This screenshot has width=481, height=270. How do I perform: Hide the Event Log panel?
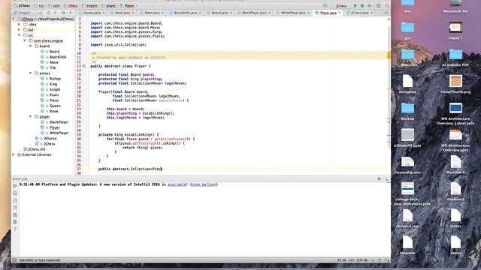pyautogui.click(x=387, y=178)
